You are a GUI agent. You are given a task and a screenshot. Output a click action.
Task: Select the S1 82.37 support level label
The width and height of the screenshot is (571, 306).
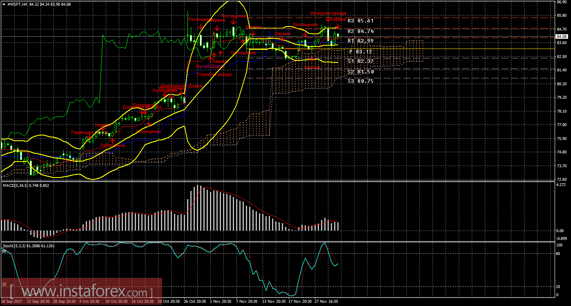coord(360,61)
